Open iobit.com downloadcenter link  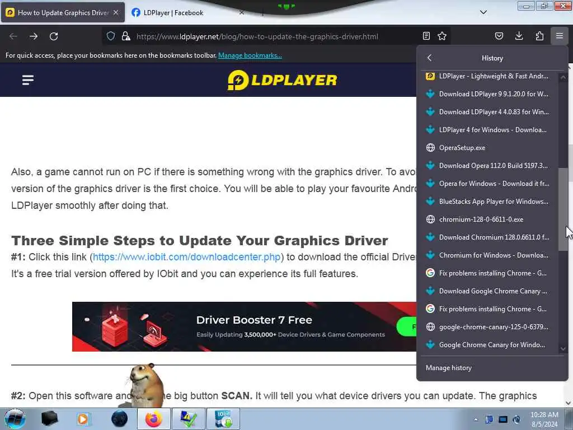click(x=186, y=257)
